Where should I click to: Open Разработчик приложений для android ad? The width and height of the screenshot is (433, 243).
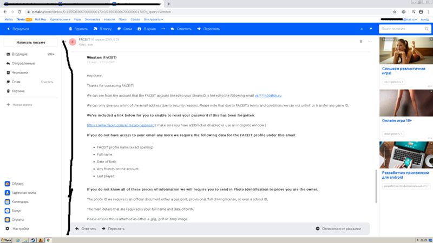pos(405,175)
